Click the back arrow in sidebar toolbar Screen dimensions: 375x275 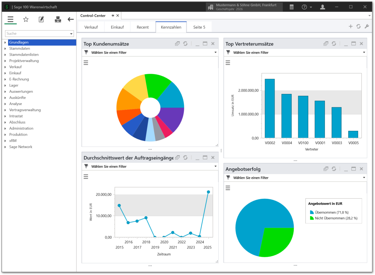click(71, 19)
